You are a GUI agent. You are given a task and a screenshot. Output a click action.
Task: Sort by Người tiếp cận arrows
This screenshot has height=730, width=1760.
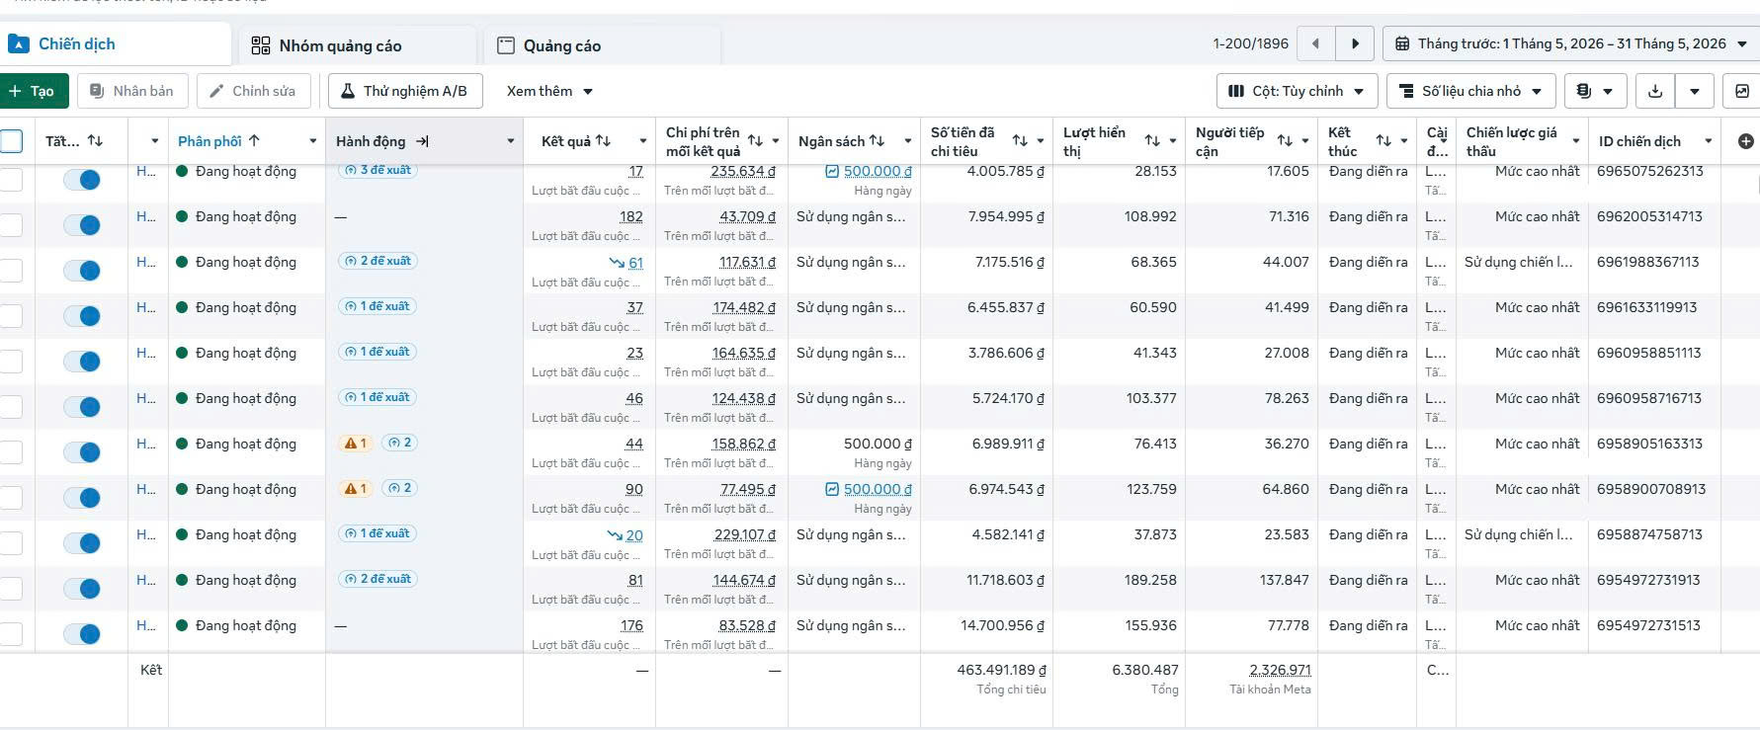(x=1285, y=141)
